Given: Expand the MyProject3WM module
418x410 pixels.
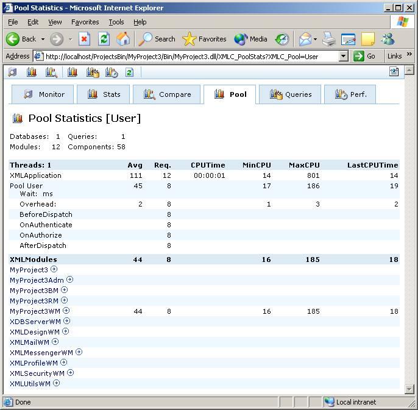Looking at the screenshot, I should click(x=66, y=311).
